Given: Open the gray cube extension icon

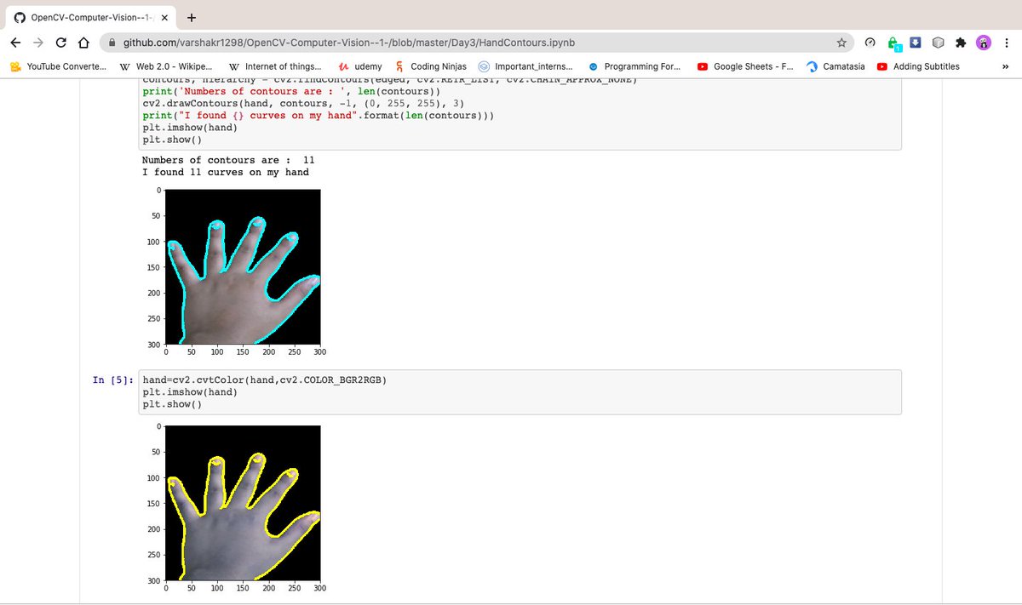Looking at the screenshot, I should tap(938, 42).
